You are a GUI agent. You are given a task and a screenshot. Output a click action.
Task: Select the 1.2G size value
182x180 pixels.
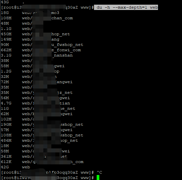point(6,71)
